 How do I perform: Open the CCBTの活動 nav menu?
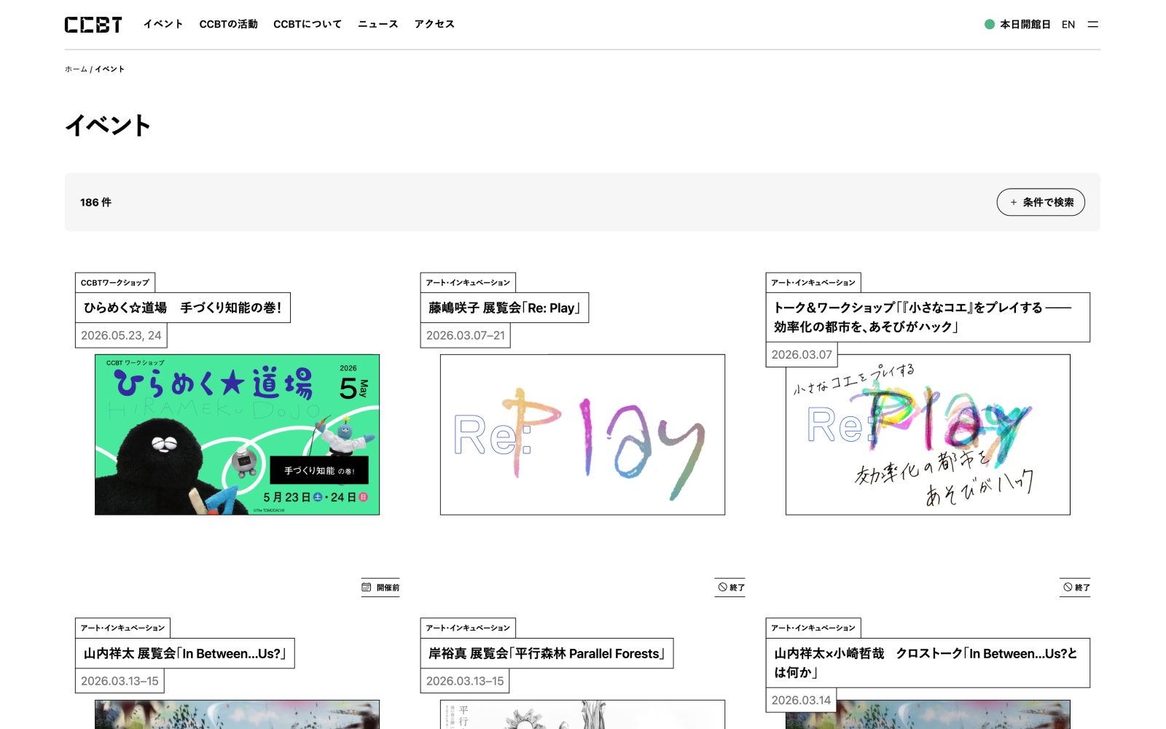pos(228,24)
